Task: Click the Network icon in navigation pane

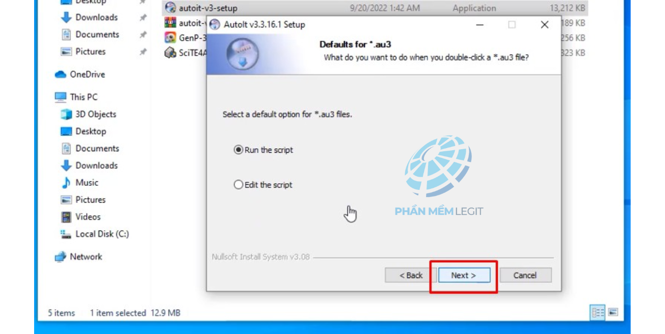Action: pos(61,257)
